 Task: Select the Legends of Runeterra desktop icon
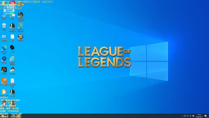tap(21, 27)
